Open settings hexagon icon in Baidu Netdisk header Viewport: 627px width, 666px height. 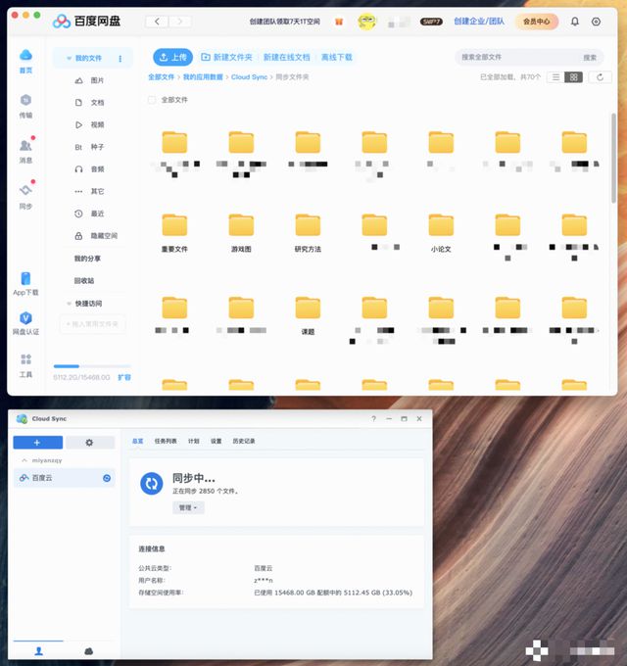596,22
